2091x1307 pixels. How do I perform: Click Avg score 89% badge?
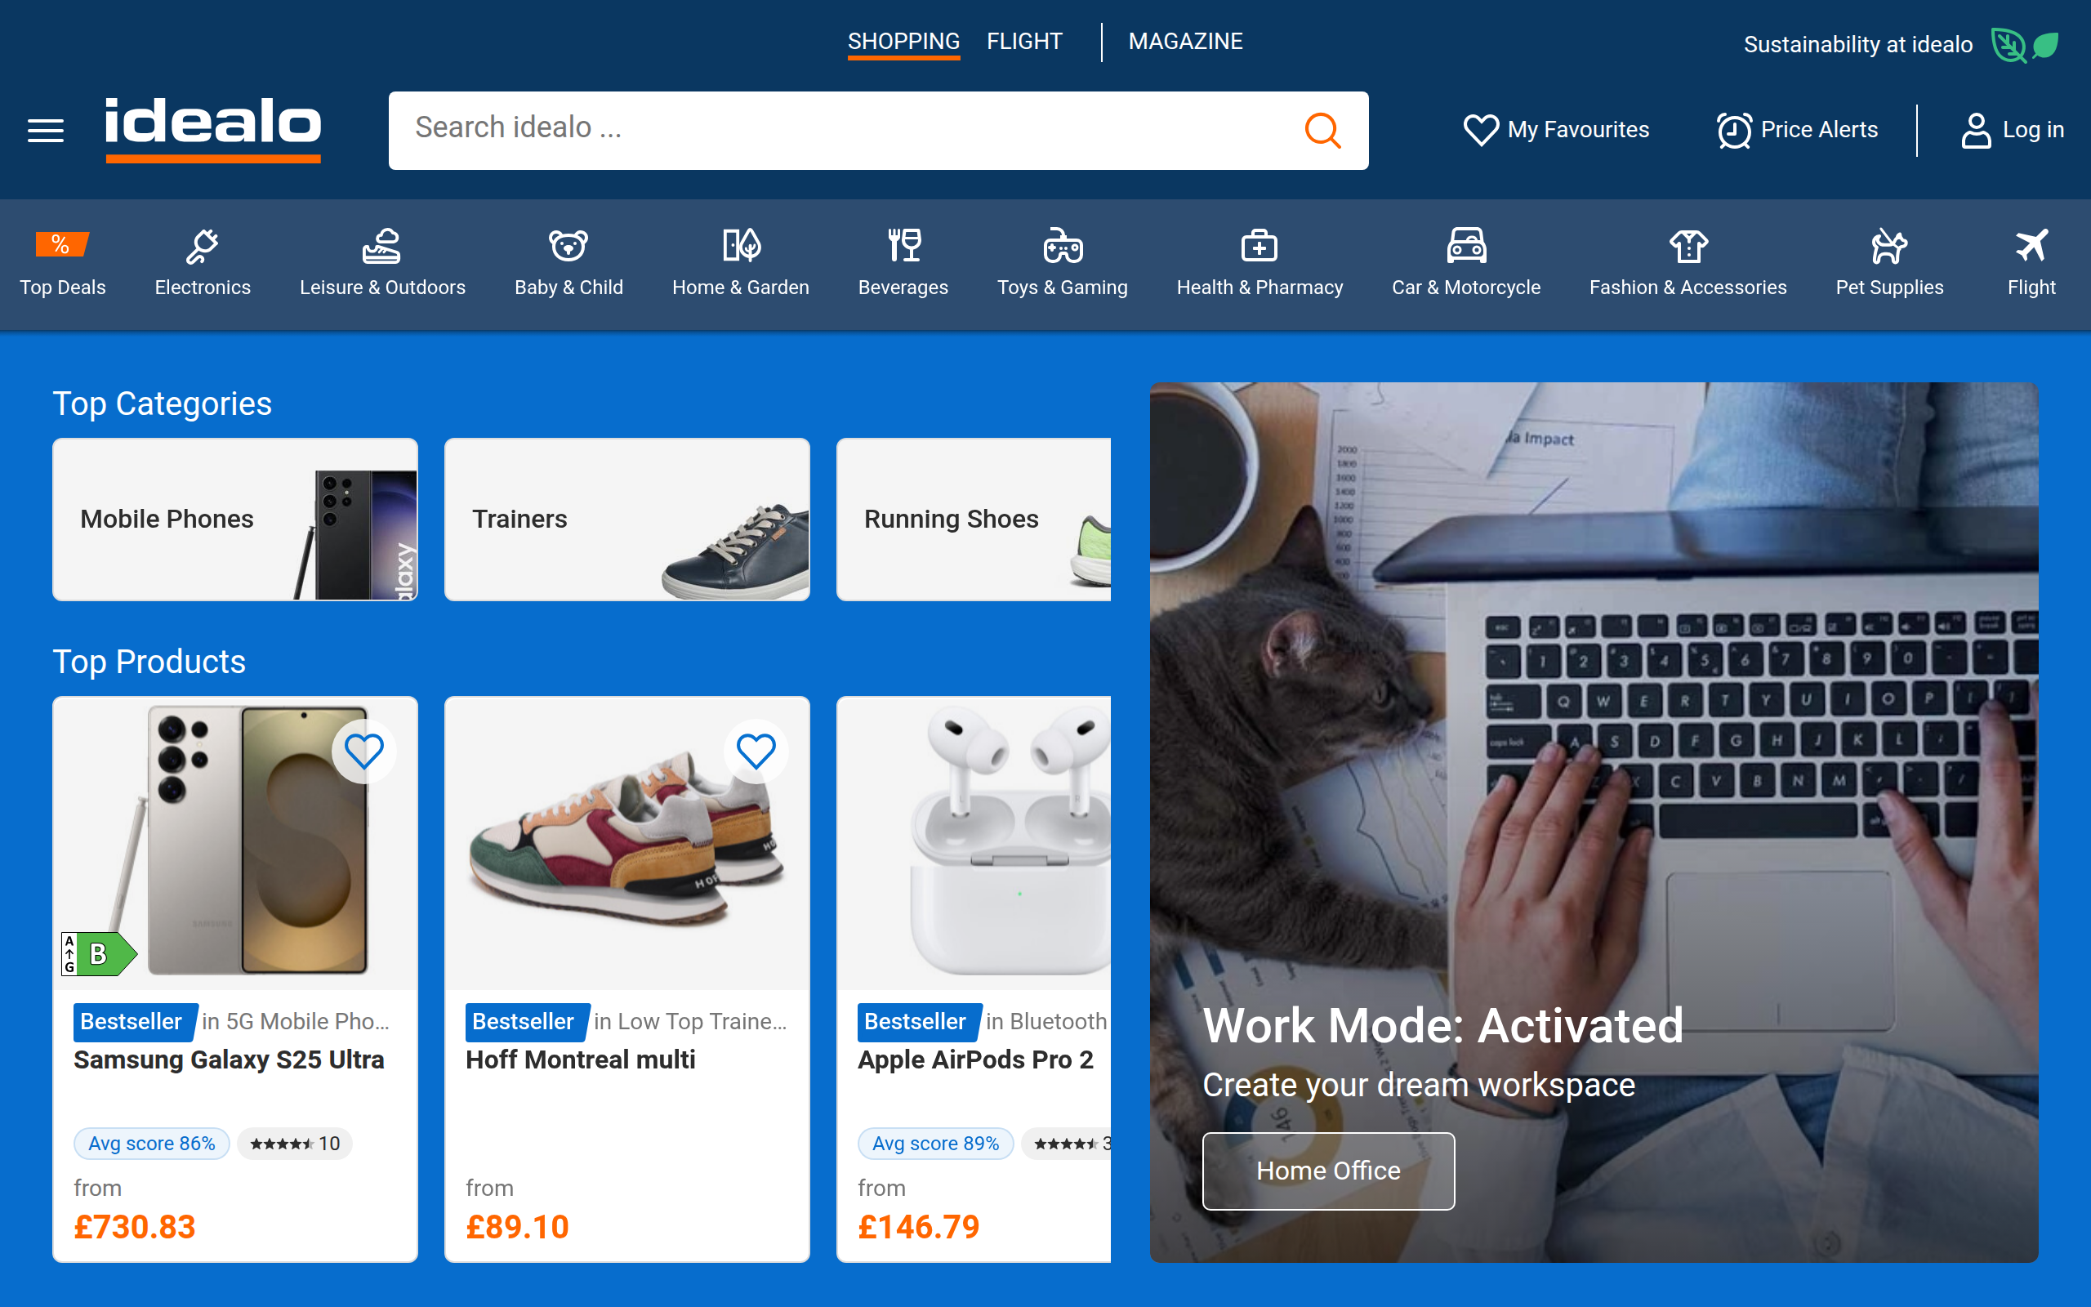(935, 1144)
